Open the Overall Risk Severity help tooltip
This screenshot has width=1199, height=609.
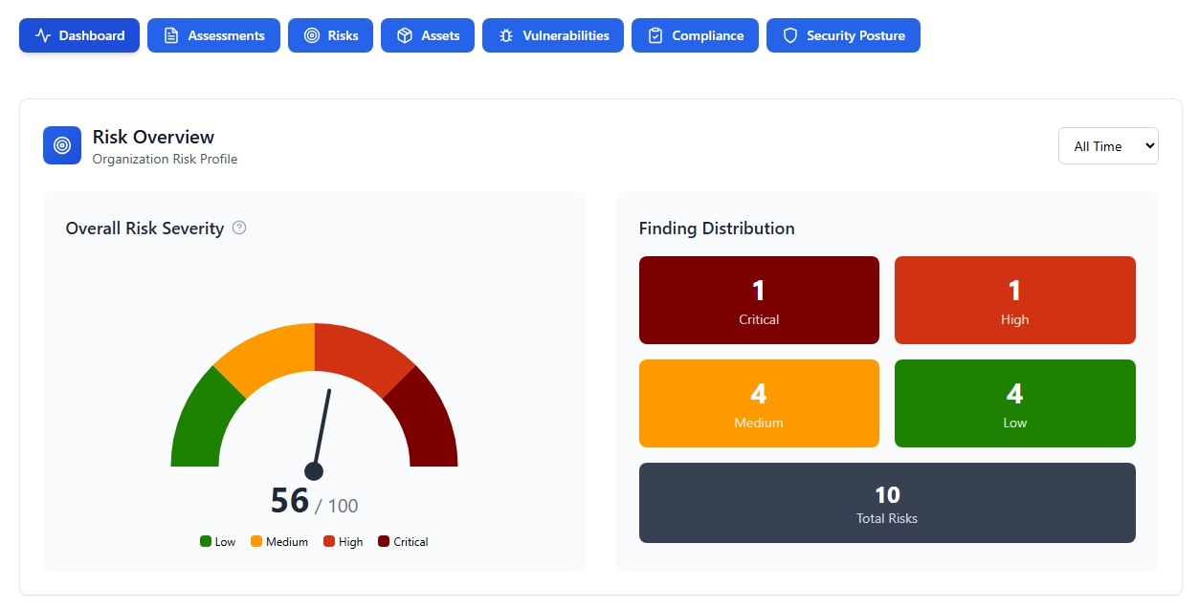[238, 228]
